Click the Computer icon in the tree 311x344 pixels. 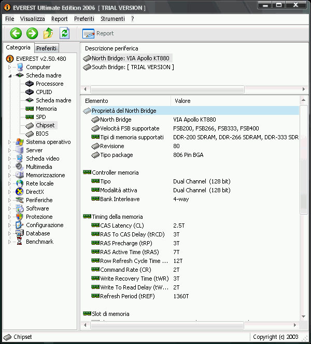(x=20, y=67)
